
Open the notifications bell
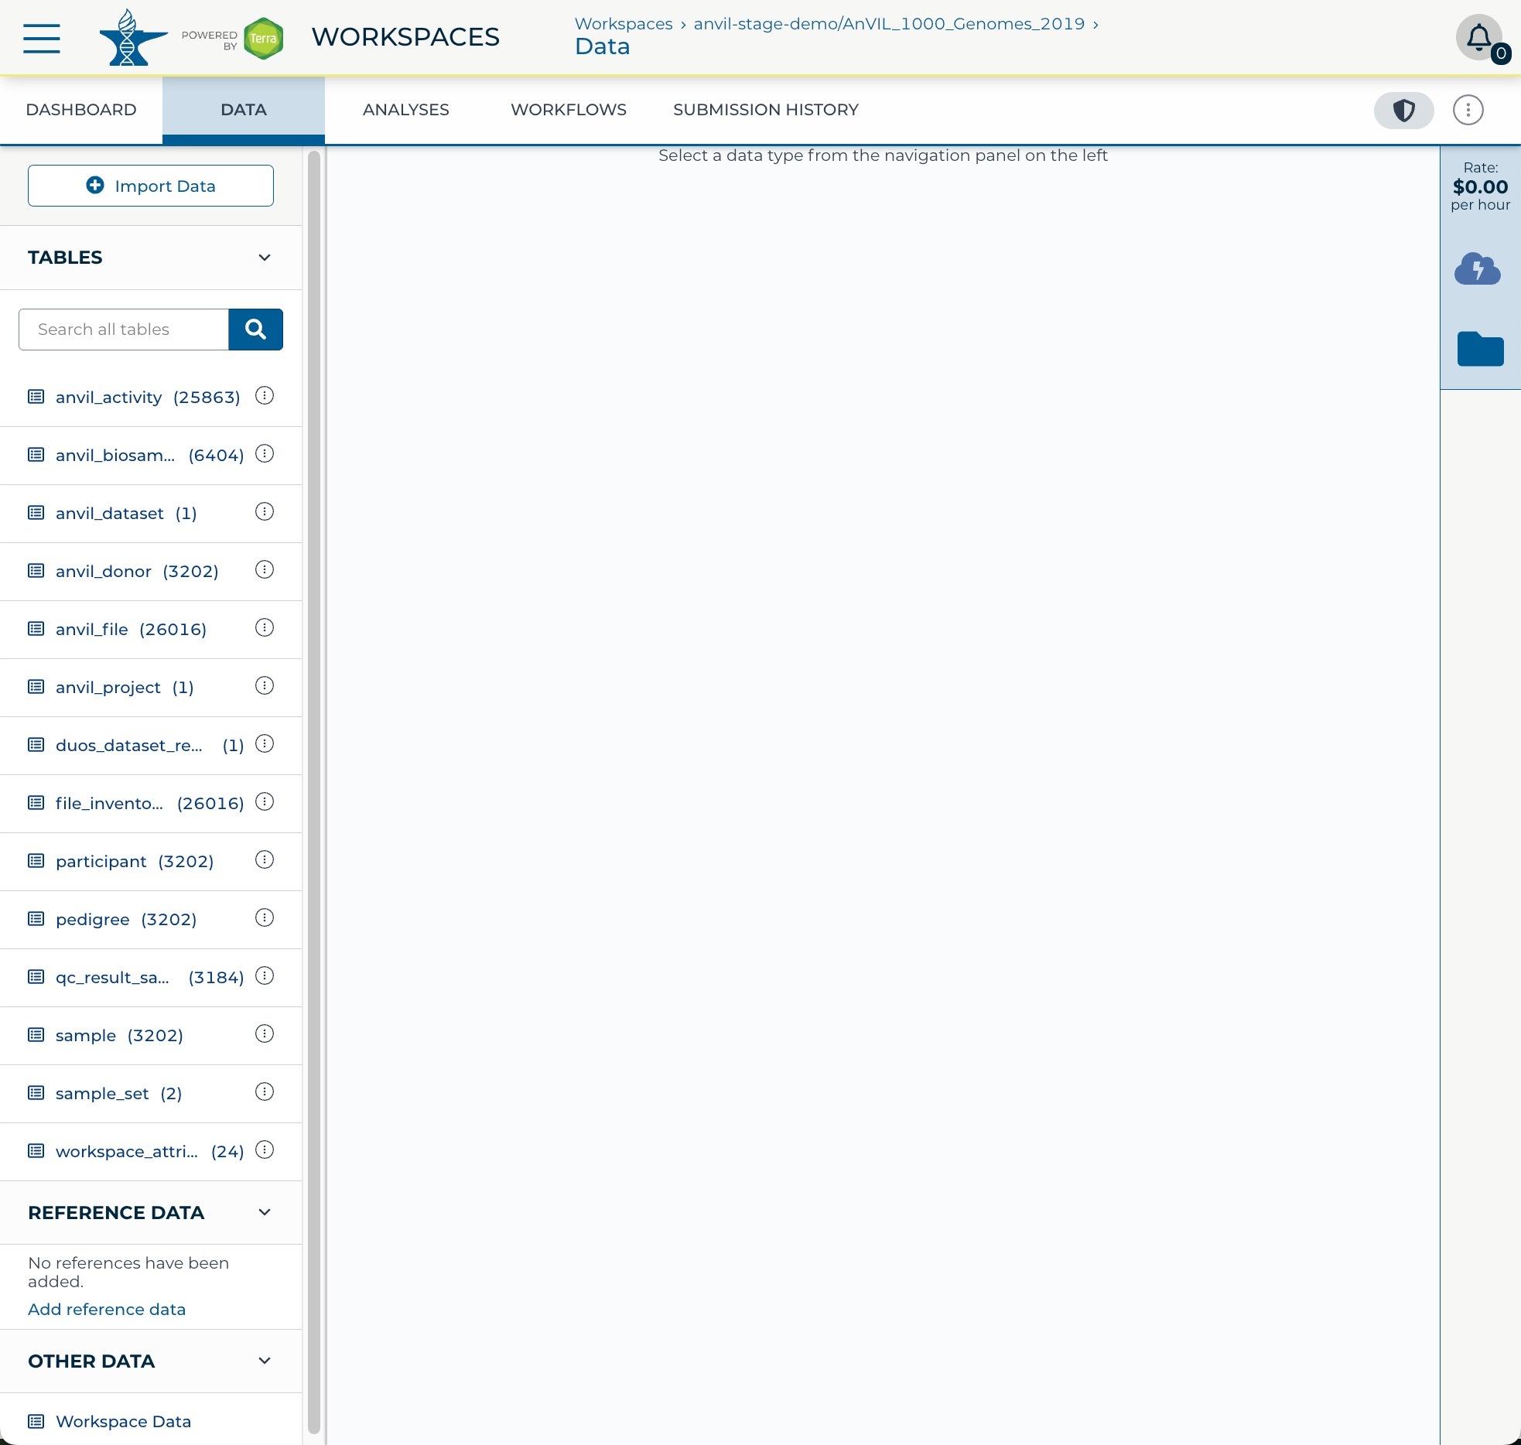(x=1478, y=37)
